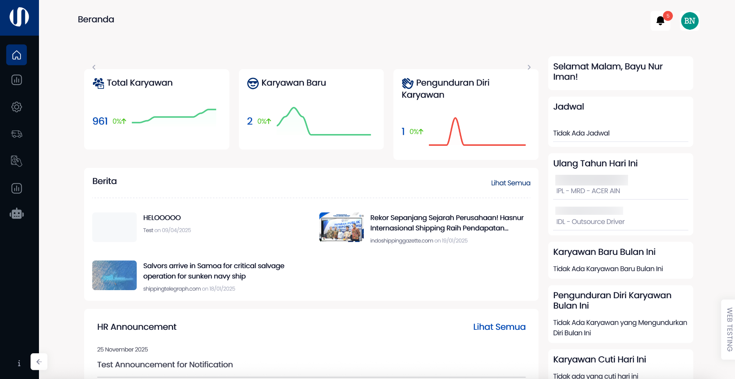
Task: Open the document stamp sidebar icon
Action: [x=17, y=161]
